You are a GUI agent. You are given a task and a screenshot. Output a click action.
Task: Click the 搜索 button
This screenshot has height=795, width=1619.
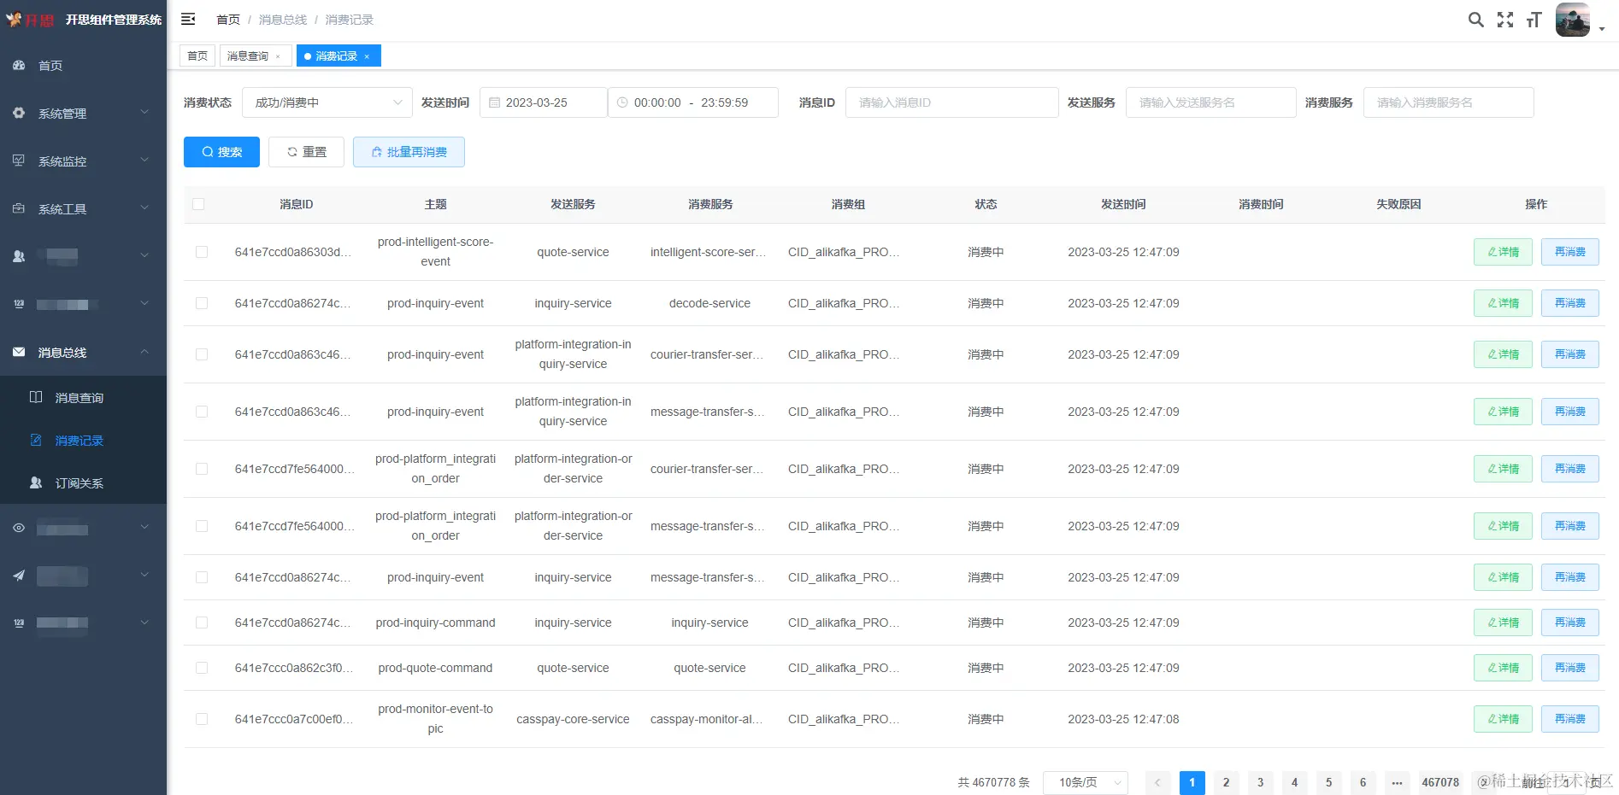coord(221,152)
